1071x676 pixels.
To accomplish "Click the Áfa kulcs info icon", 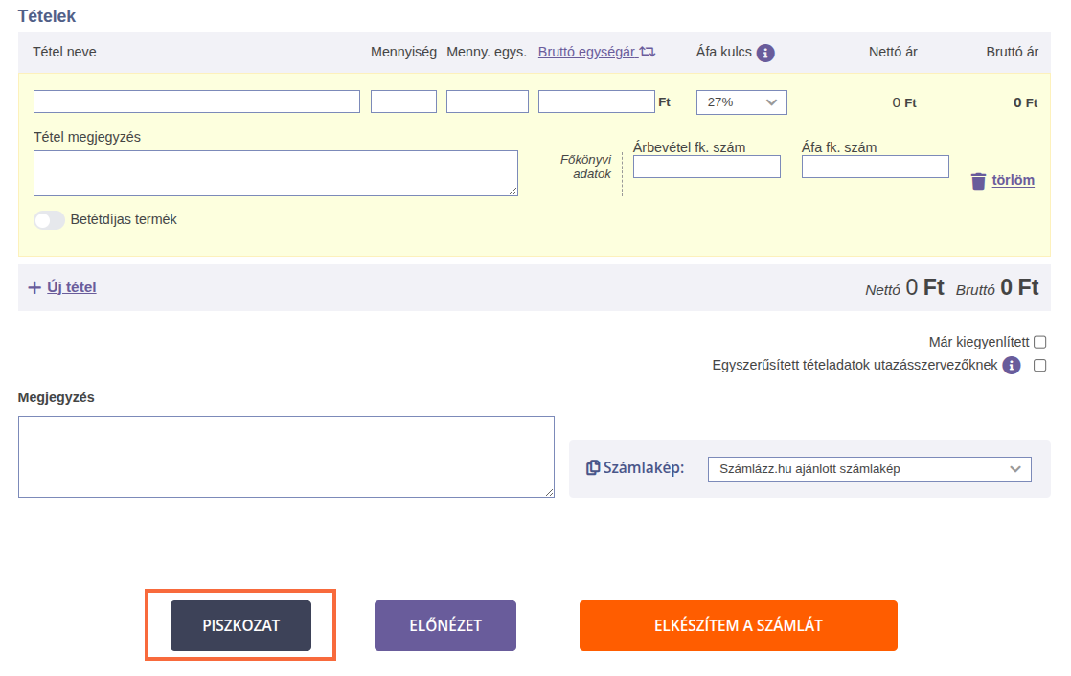I will tap(765, 53).
